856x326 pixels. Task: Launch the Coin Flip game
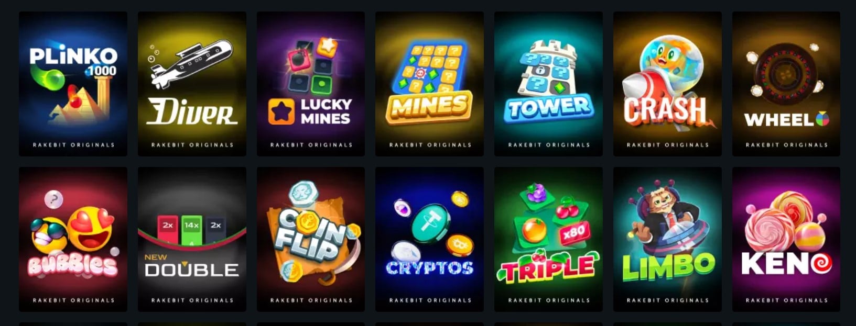pyautogui.click(x=311, y=239)
